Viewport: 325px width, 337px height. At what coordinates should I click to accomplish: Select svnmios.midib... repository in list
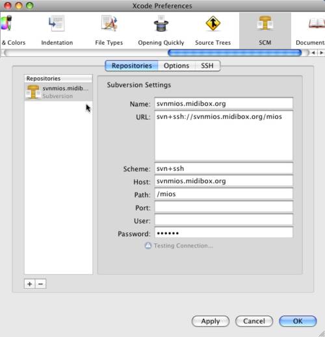coord(58,92)
